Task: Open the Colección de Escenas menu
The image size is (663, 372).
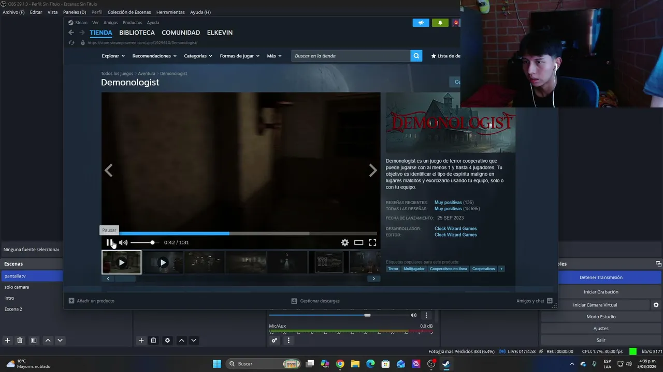Action: pyautogui.click(x=129, y=12)
